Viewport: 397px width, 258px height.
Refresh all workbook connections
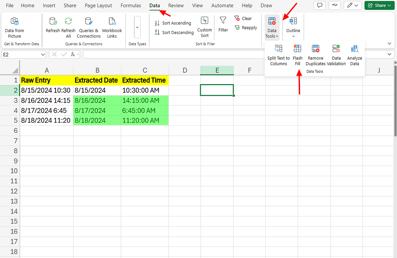pos(68,27)
